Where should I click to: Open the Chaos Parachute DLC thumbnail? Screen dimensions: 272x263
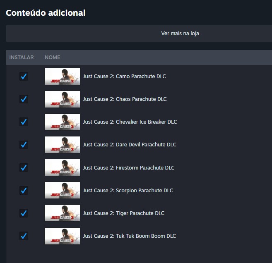click(x=62, y=99)
